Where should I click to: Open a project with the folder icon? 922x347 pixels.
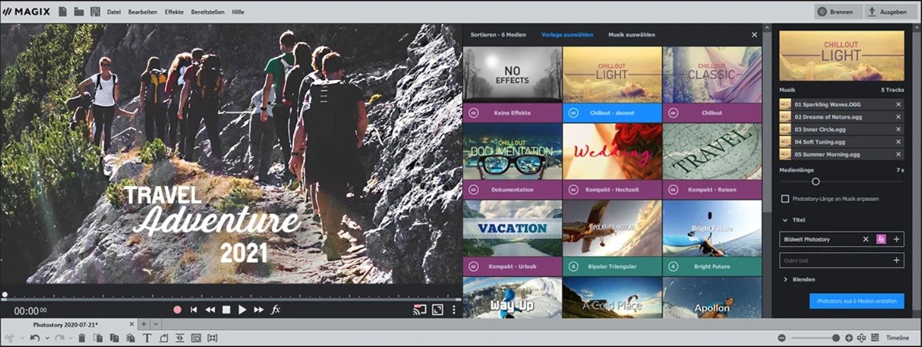point(79,11)
